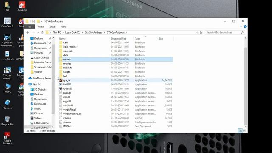Image resolution: width=272 pixels, height=153 pixels.
Task: Click This PC in the address path
Action: point(57,32)
